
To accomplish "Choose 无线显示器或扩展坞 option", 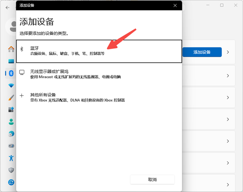I will pyautogui.click(x=99, y=74).
